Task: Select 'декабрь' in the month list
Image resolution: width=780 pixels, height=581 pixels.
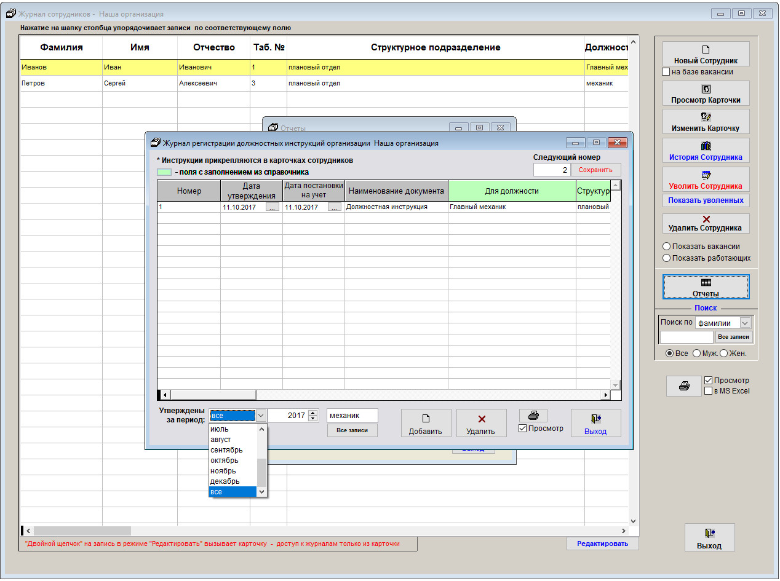Action: pyautogui.click(x=225, y=481)
